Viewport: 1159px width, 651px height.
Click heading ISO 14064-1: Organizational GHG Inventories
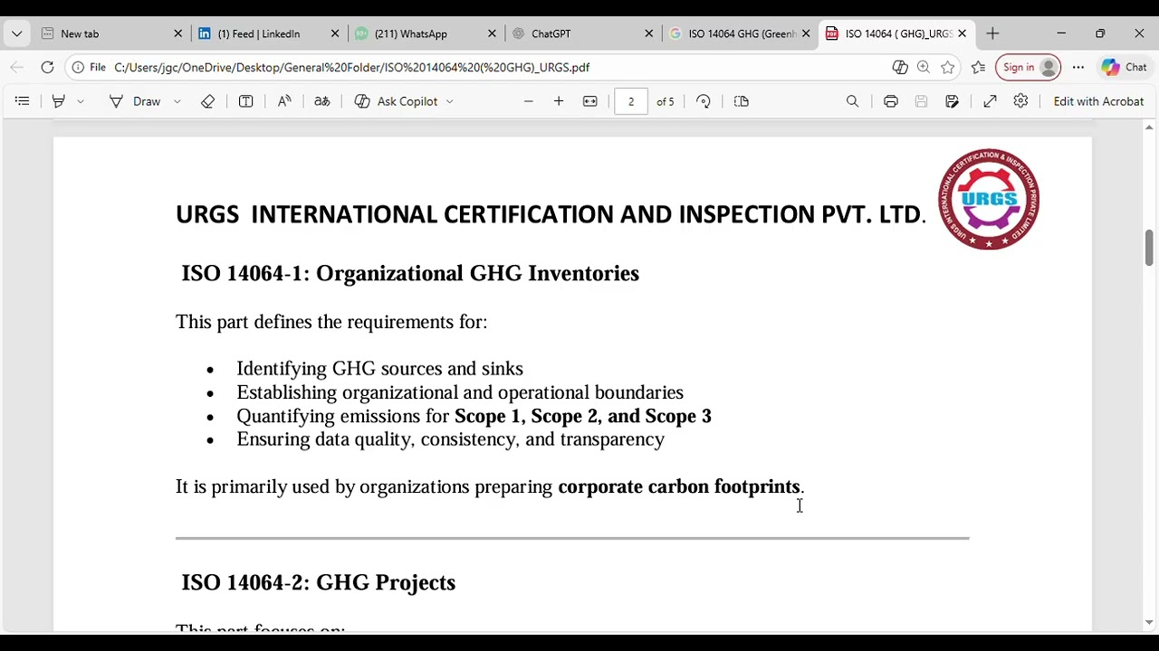410,273
